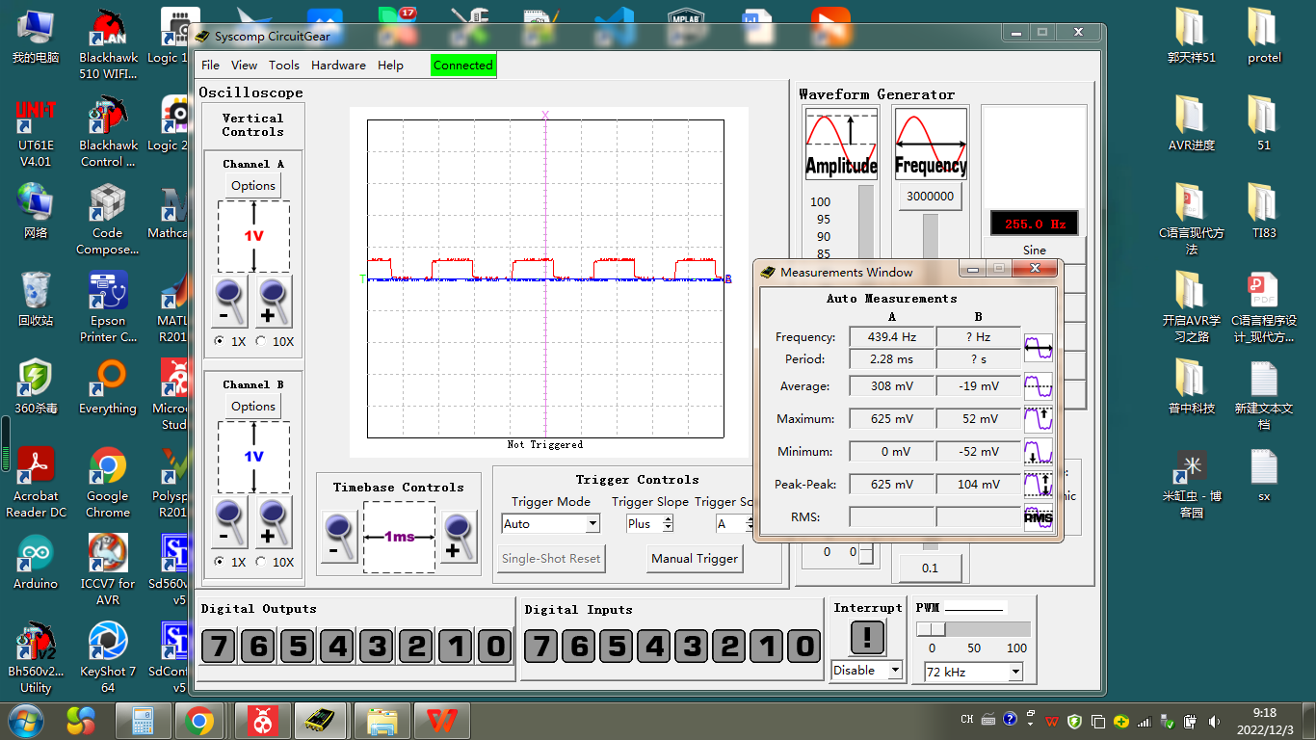Open the Tools menu

(x=283, y=66)
